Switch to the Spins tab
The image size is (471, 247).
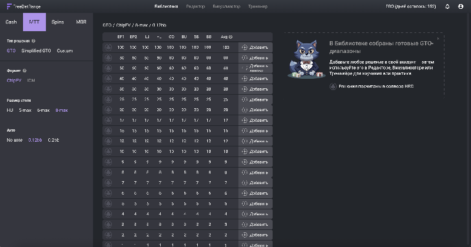click(x=58, y=22)
